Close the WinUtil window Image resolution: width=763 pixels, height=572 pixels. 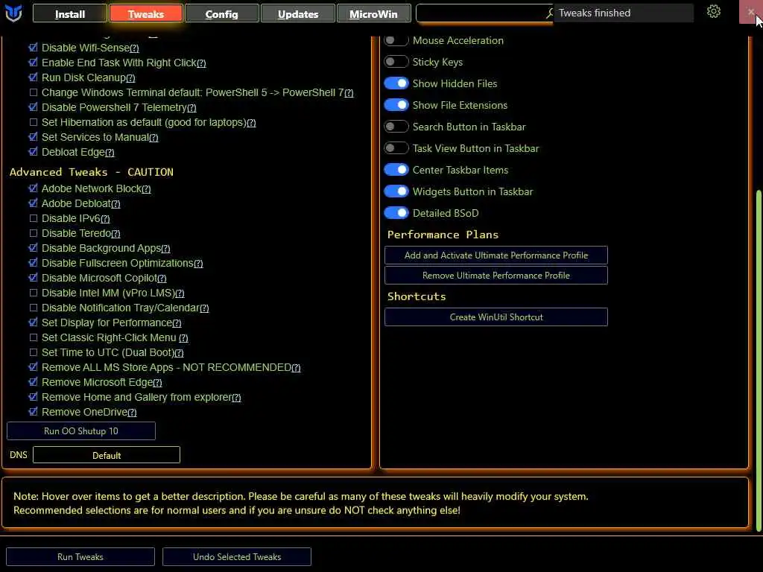coord(751,12)
